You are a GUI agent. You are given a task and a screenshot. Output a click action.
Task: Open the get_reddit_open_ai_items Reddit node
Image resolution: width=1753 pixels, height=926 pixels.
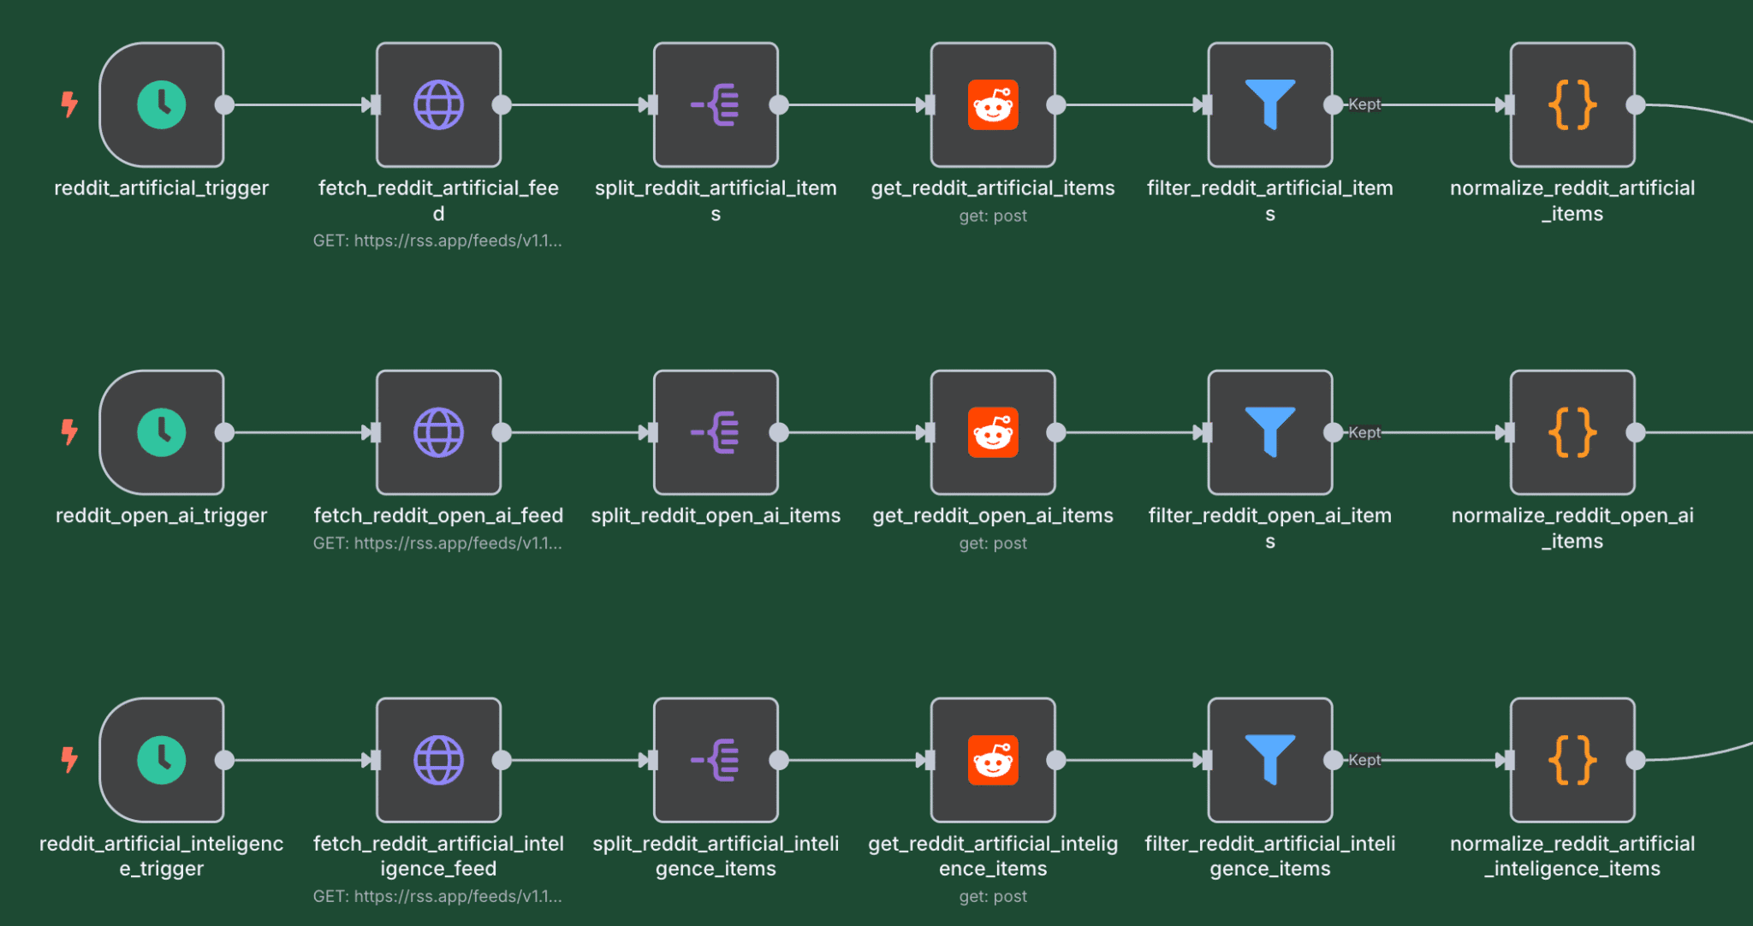(993, 432)
